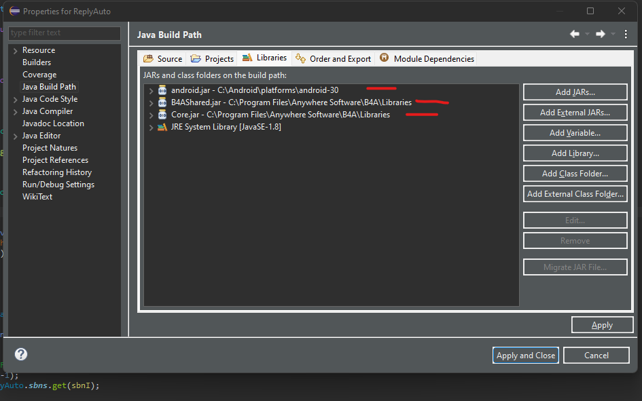Expand the Java Compiler category

(15, 112)
